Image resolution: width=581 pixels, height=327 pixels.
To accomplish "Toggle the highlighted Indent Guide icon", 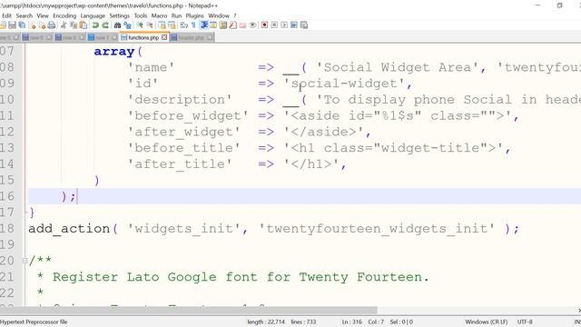I will [203, 25].
